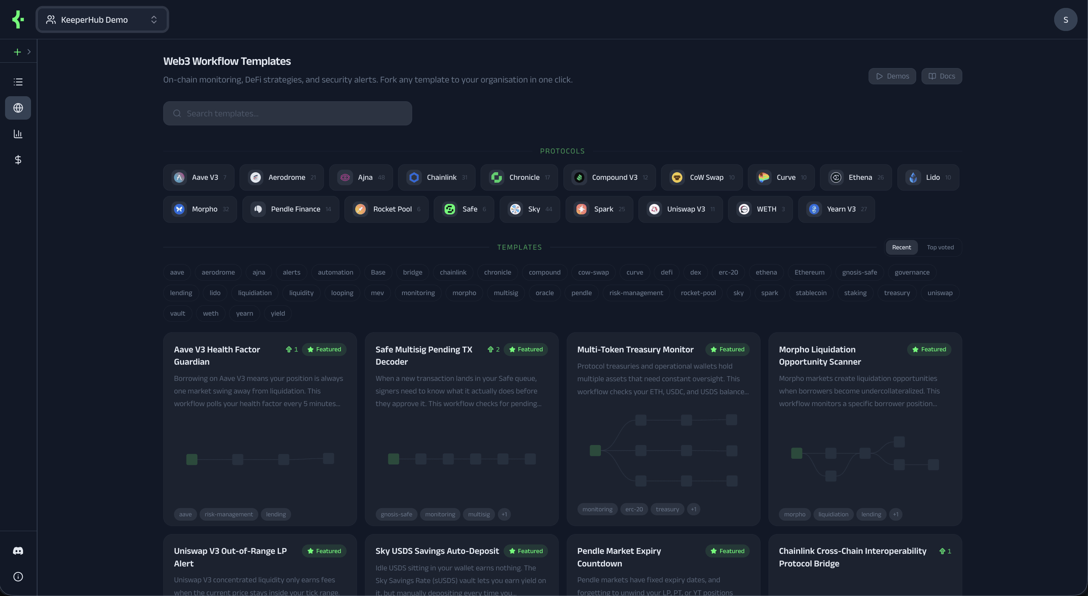Expand +1 tags on Morpho Liquidation card
Viewport: 1088px width, 596px height.
[x=895, y=514]
